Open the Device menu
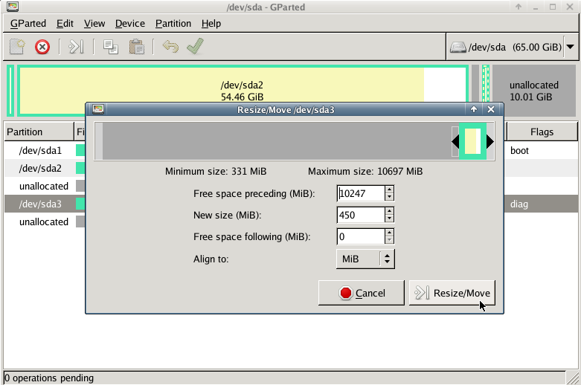 [129, 23]
